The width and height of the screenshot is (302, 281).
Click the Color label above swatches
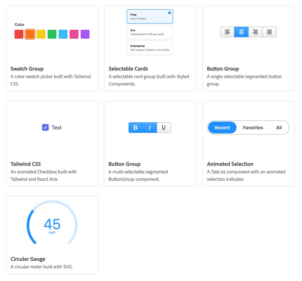[x=19, y=25]
